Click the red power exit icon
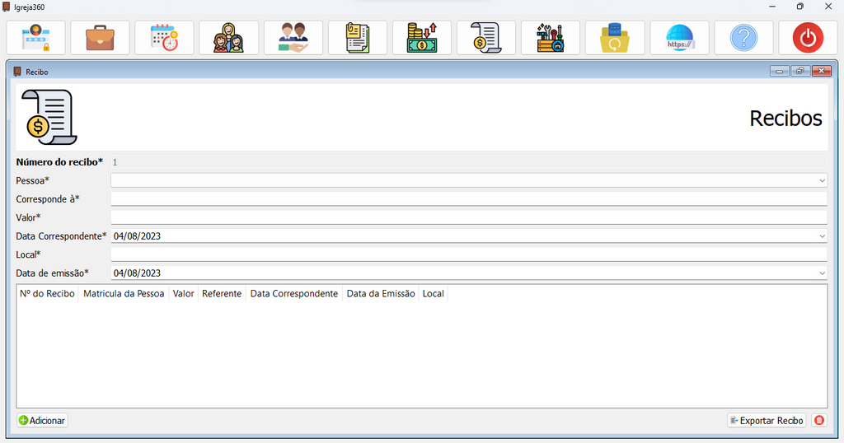 (x=808, y=38)
